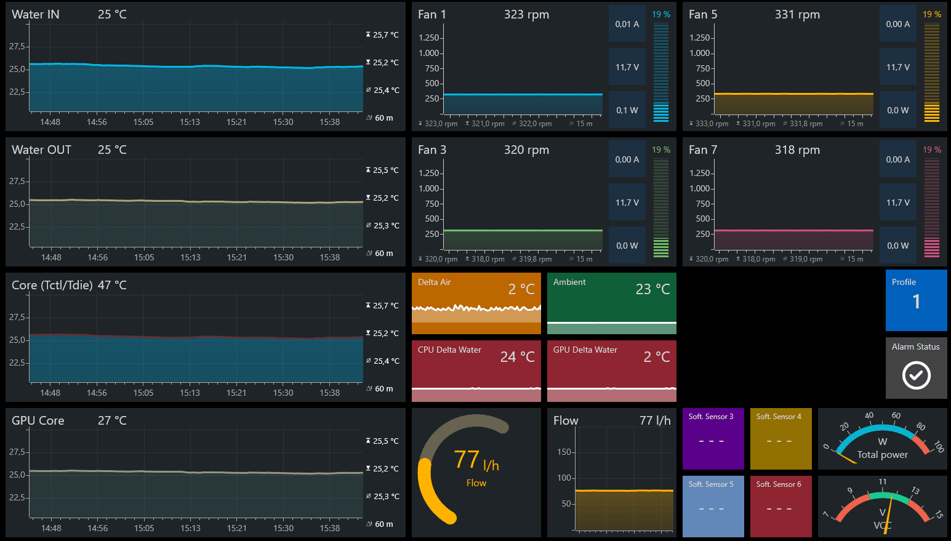Select Fan 3 voltage value 11,7 V
Screen dimensions: 951x541
pos(627,202)
